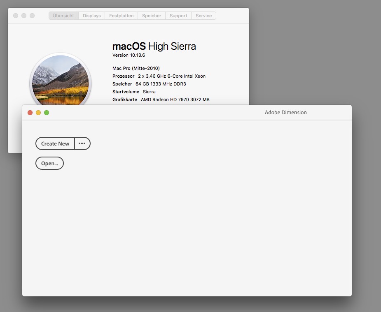Select the macOS High Sierra heading

154,46
